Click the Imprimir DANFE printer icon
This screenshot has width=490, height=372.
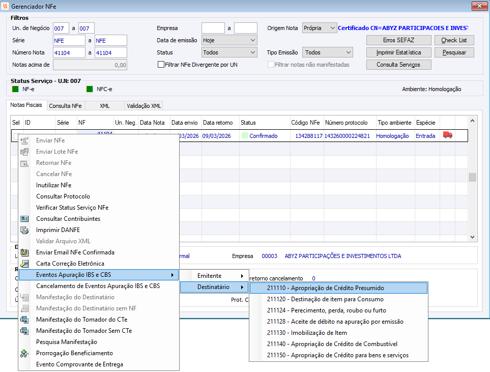pyautogui.click(x=24, y=230)
